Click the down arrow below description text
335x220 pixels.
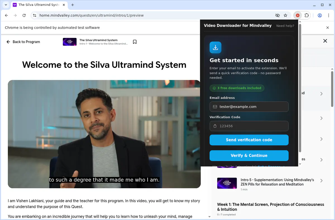click(x=209, y=217)
